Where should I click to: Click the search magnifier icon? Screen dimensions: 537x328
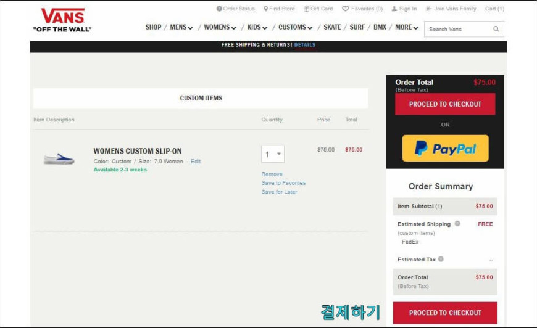496,29
